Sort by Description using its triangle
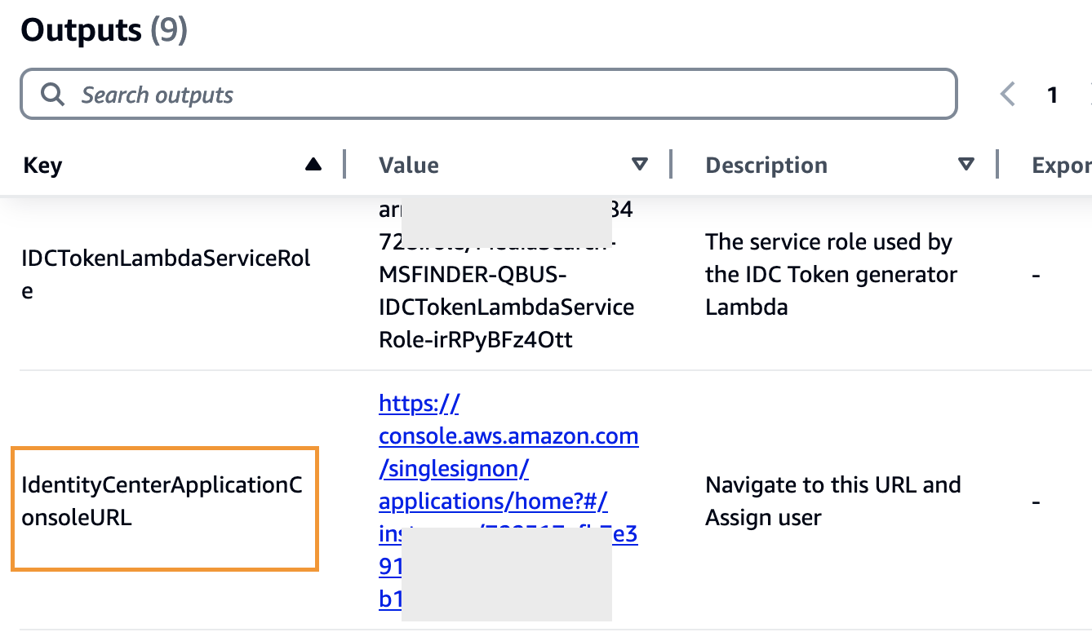This screenshot has width=1092, height=641. (x=966, y=165)
